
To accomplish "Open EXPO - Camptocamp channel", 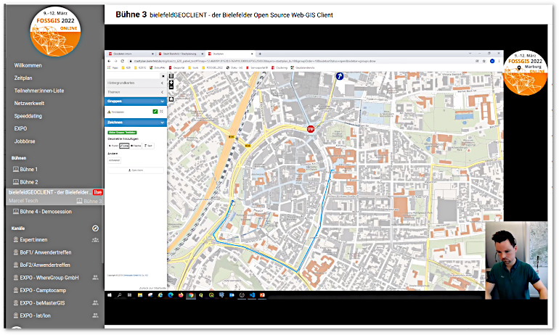I will click(x=40, y=291).
